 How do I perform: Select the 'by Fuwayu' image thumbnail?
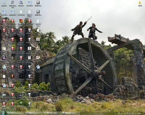click(29, 50)
